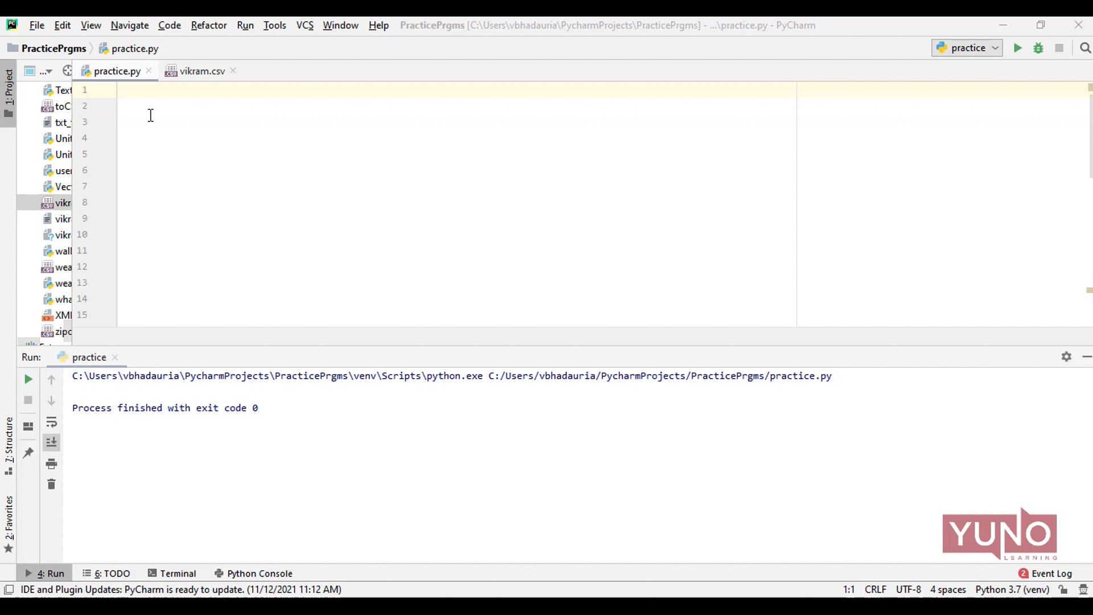Viewport: 1093px width, 615px height.
Task: Open the 6: TODO tool window tab
Action: point(106,573)
